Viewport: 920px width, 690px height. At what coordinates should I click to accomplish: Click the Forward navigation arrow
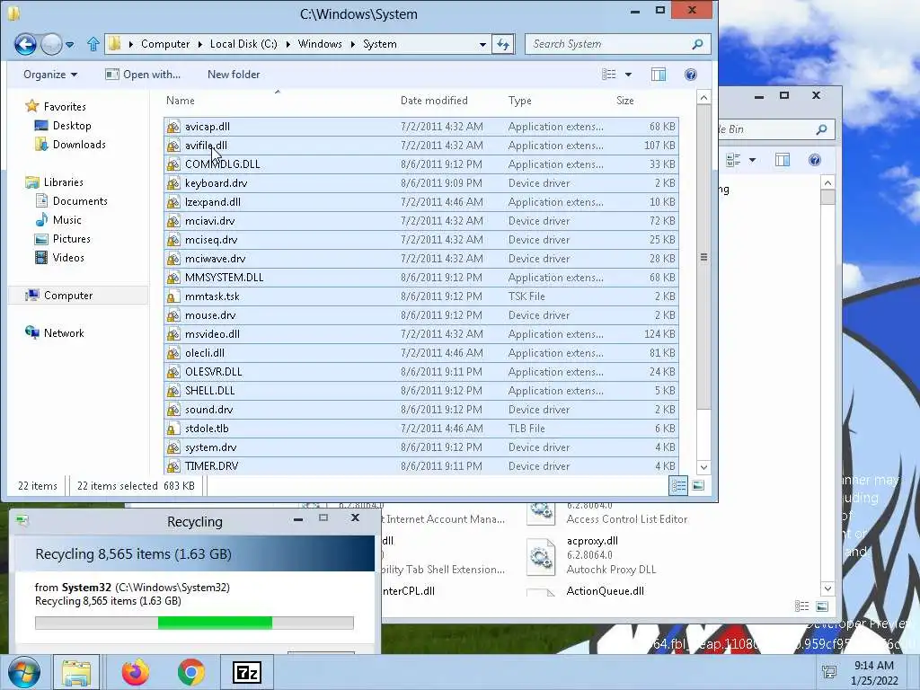[x=51, y=44]
